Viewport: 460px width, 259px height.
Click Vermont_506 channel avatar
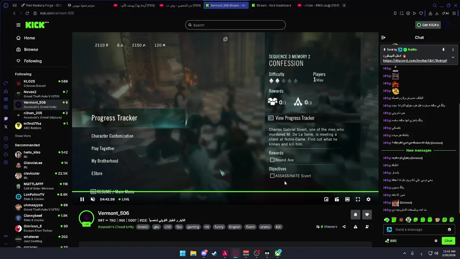(86, 218)
